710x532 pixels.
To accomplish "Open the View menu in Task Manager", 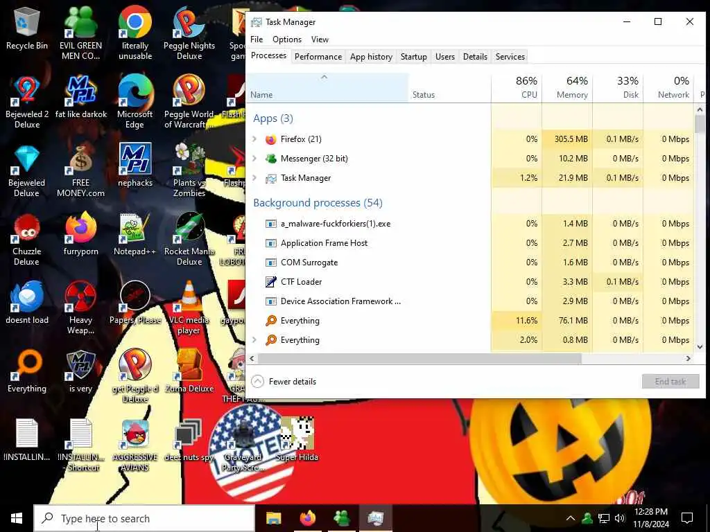I will 320,39.
